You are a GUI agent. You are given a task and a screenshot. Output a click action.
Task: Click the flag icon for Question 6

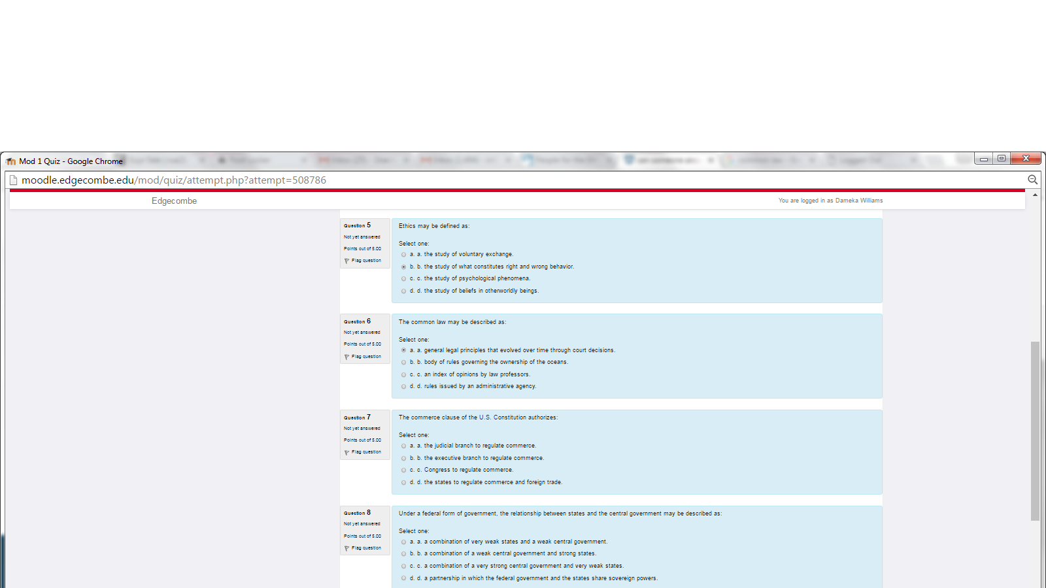point(346,357)
